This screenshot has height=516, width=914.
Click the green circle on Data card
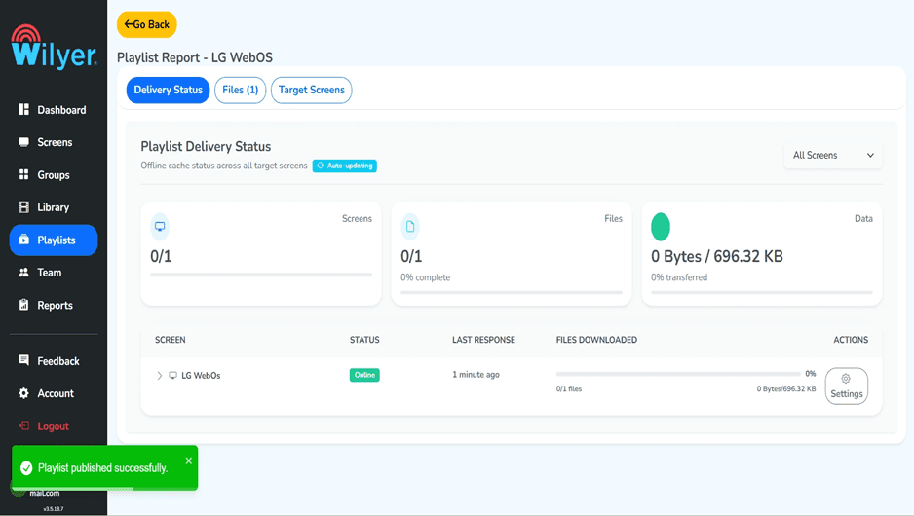(661, 227)
